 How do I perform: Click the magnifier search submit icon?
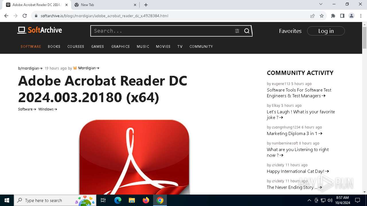pos(247,31)
